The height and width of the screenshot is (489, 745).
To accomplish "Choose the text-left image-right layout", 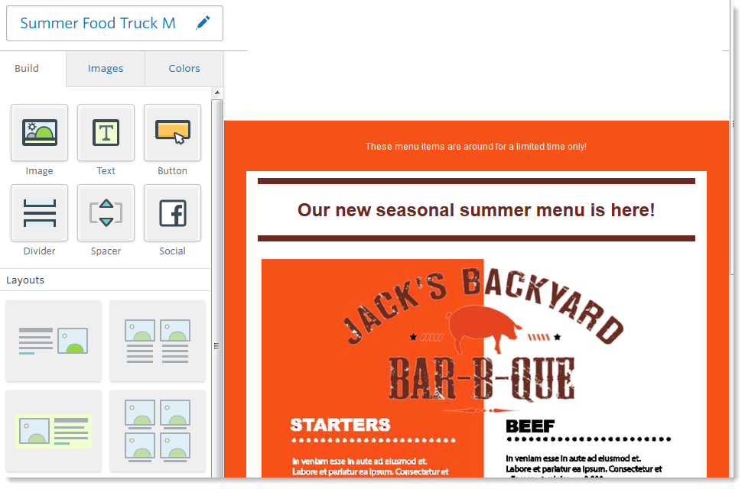I will click(54, 341).
